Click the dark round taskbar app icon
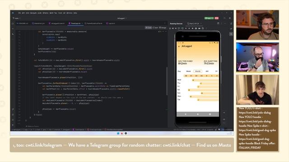Viewport: 289px width, 162px height. (x=126, y=133)
